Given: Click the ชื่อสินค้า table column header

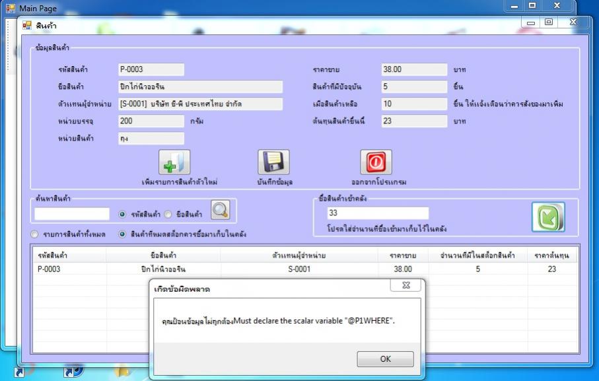Looking at the screenshot, I should click(163, 256).
